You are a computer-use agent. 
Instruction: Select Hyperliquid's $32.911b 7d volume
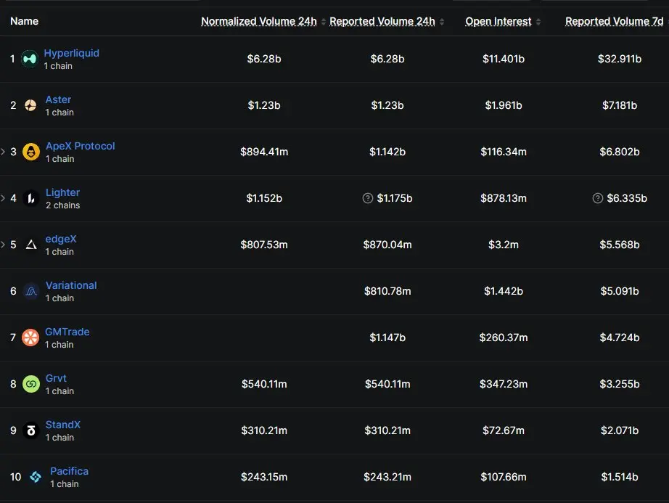pos(620,59)
